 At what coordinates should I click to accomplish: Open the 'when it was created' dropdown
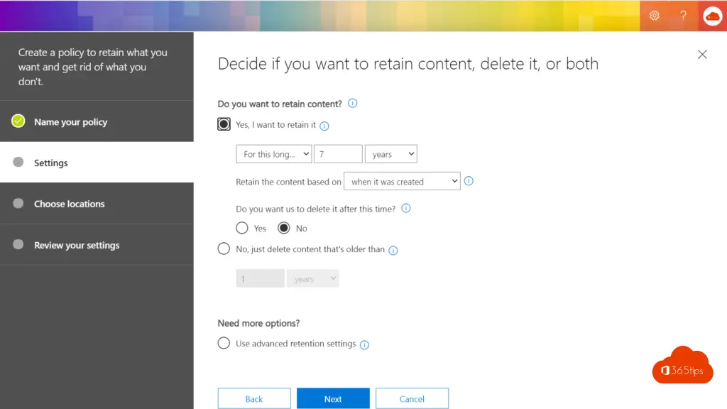coord(402,182)
